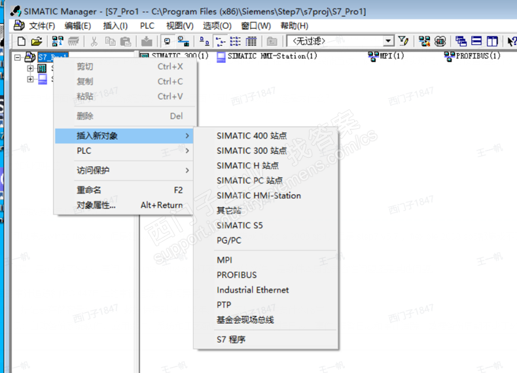The width and height of the screenshot is (517, 373).
Task: Collapse the S7_Pro1 project tree node
Action: [x=18, y=58]
